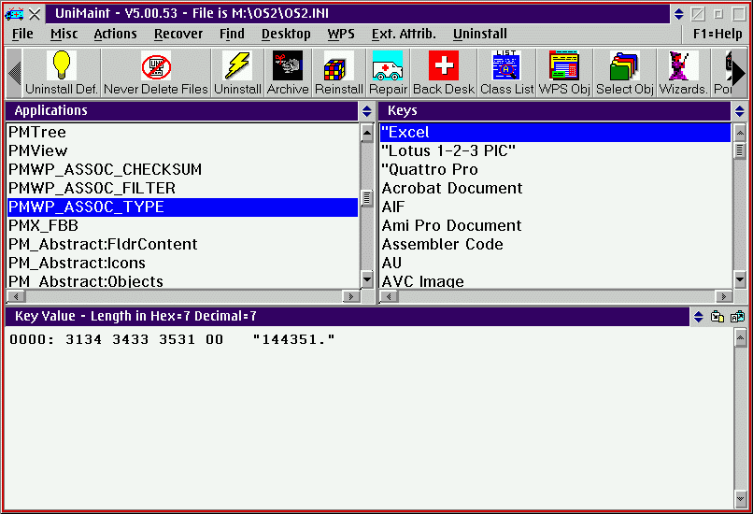Open the Recover menu

tap(178, 34)
